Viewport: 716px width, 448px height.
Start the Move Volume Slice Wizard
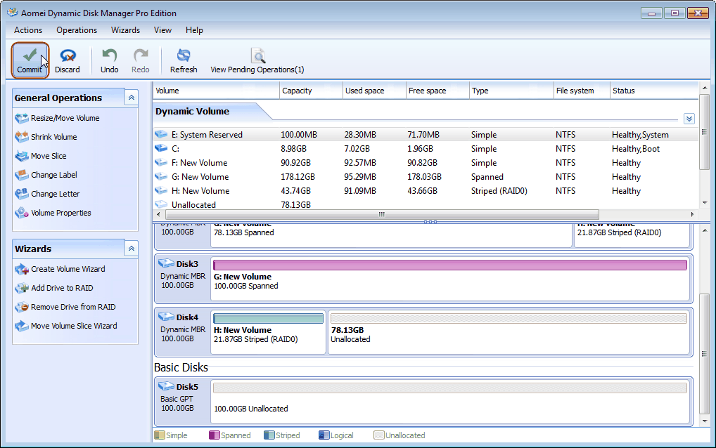pos(73,326)
